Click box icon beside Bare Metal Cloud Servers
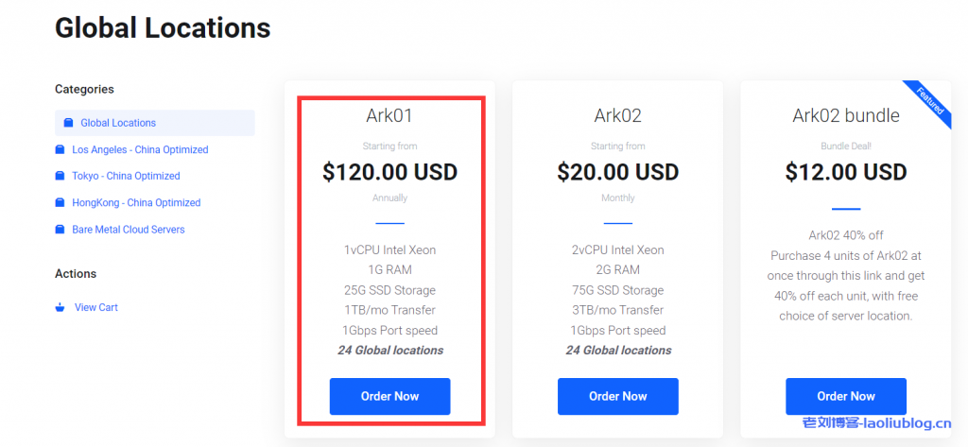The width and height of the screenshot is (968, 447). coord(60,230)
